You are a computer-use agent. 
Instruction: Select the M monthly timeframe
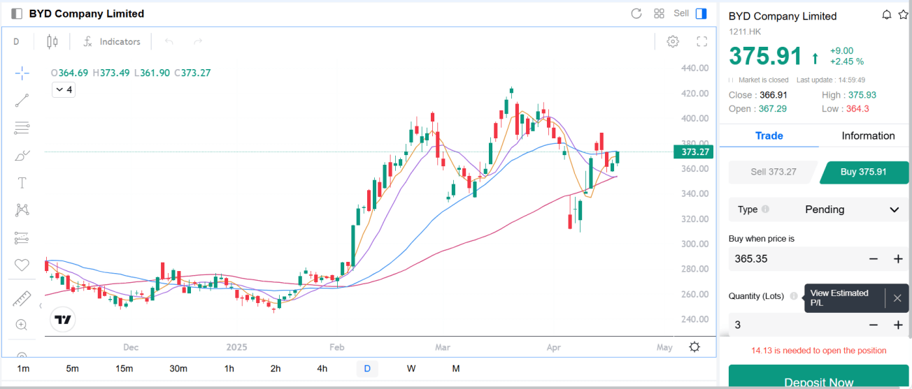coord(456,369)
